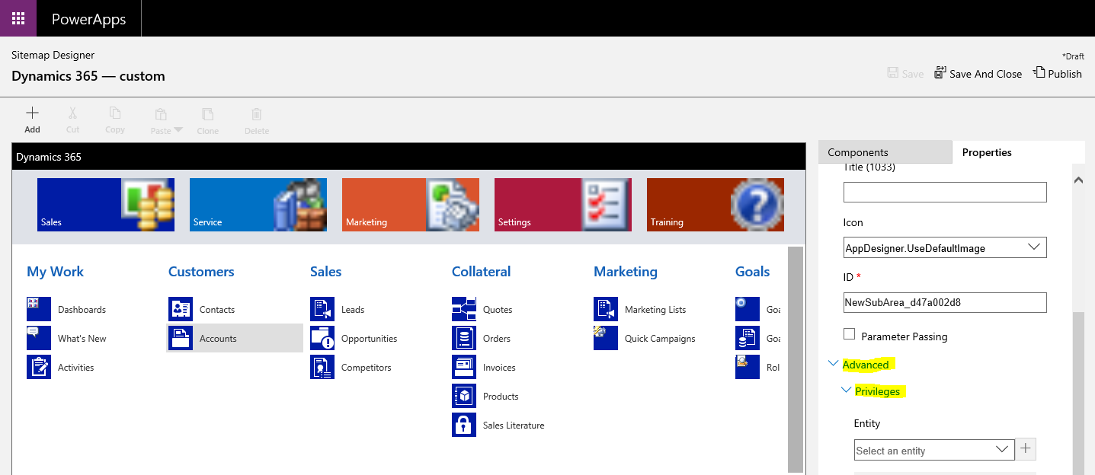Click the What's New subarea icon
The image size is (1095, 475).
(39, 338)
